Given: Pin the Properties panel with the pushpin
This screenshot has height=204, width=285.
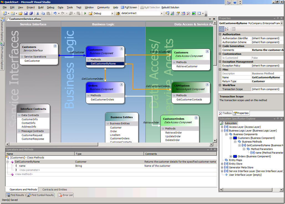Looking at the screenshot, I should [x=278, y=18].
